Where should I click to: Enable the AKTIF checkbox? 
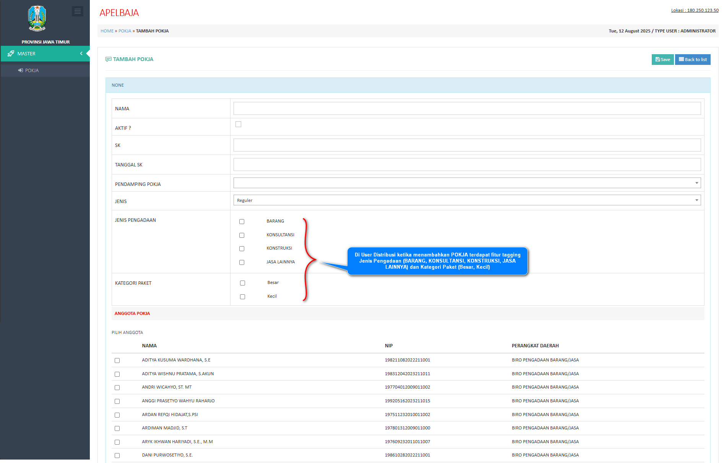pos(238,124)
